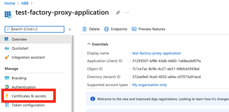The height and width of the screenshot is (112, 229).
Task: Click the blue info icon in welcome banner
Action: (93, 99)
